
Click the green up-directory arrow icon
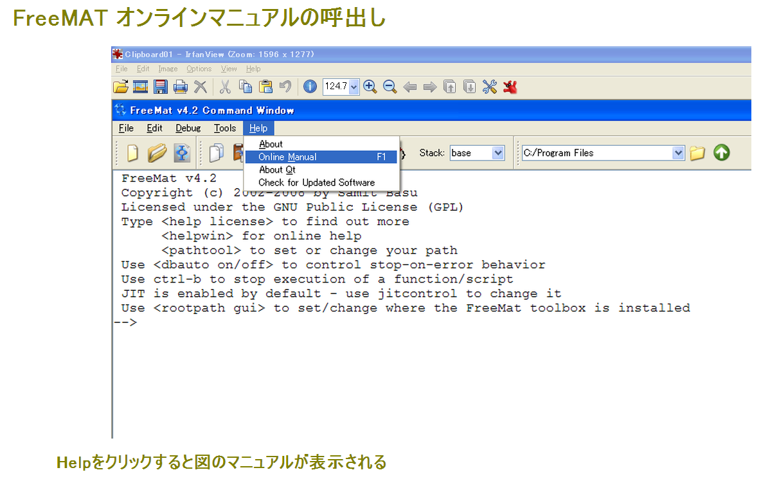click(722, 153)
